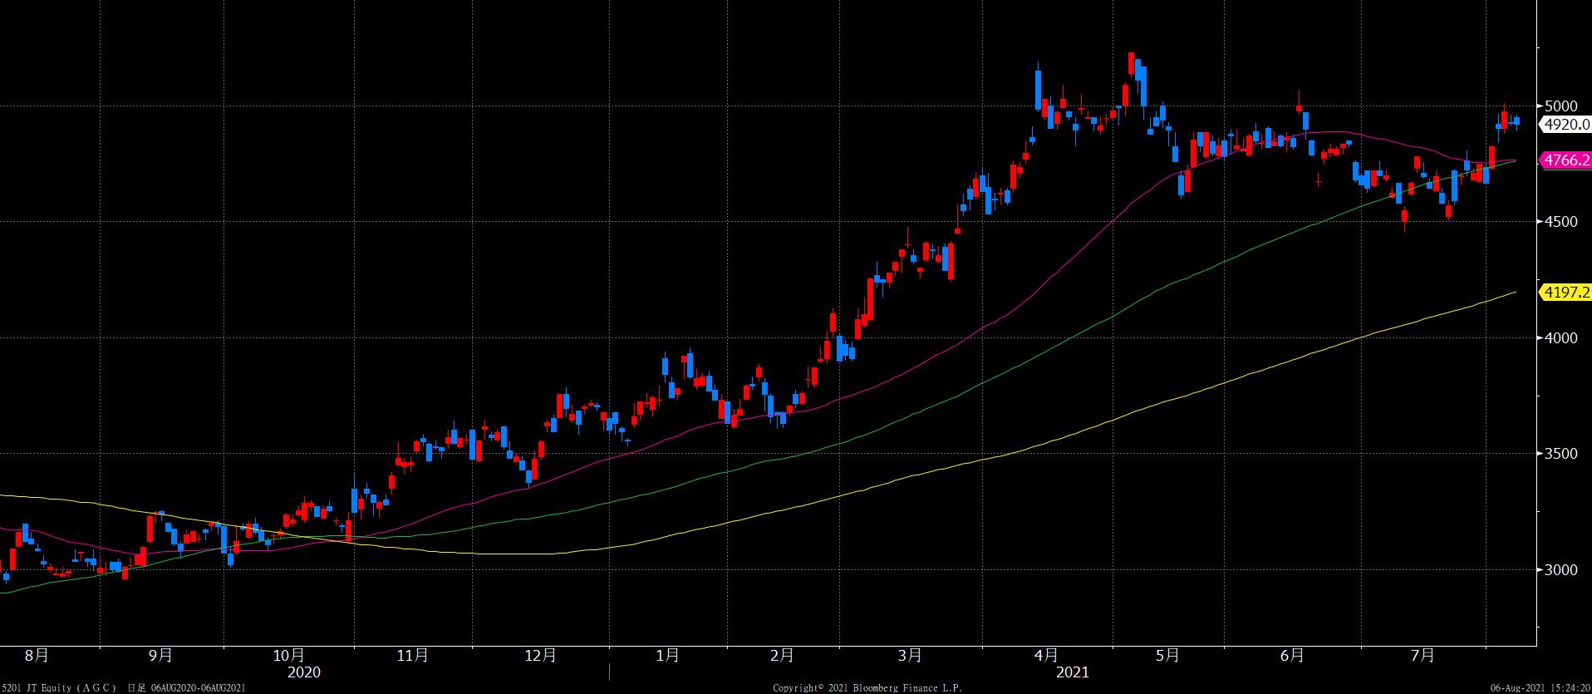
Task: Click the 2021 year label
Action: click(x=1071, y=672)
